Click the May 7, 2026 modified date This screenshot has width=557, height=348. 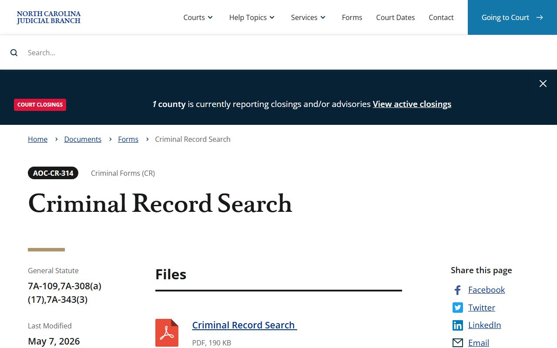pos(54,341)
